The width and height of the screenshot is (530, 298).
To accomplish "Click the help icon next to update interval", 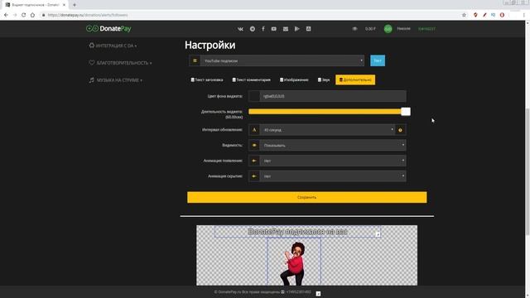I will (401, 130).
